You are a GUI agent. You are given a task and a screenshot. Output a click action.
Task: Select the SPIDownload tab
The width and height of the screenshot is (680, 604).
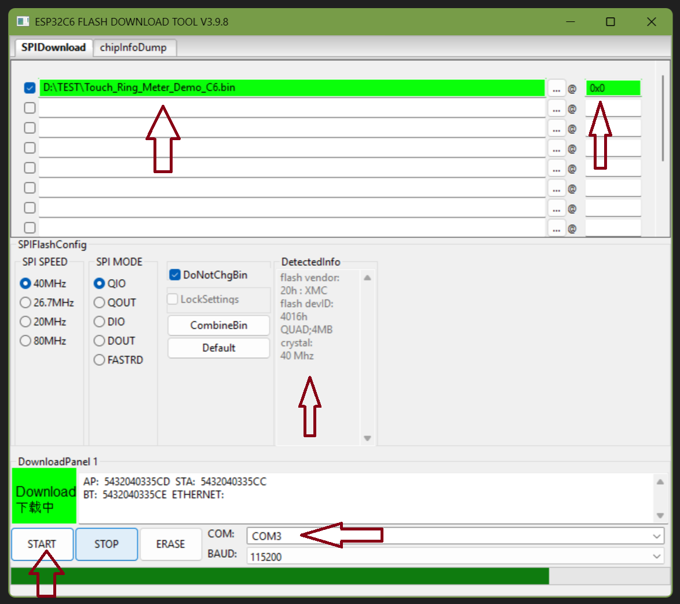click(x=53, y=47)
